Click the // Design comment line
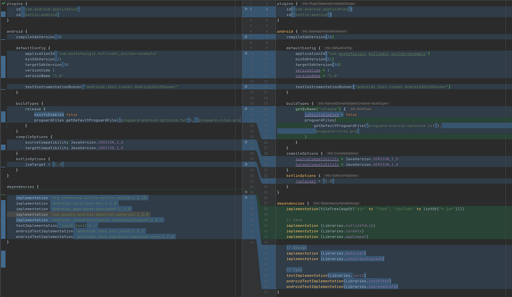The width and height of the screenshot is (512, 297). coord(297,248)
